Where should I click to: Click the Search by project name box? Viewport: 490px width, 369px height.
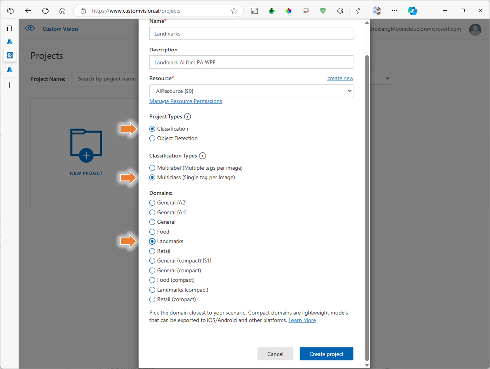106,79
